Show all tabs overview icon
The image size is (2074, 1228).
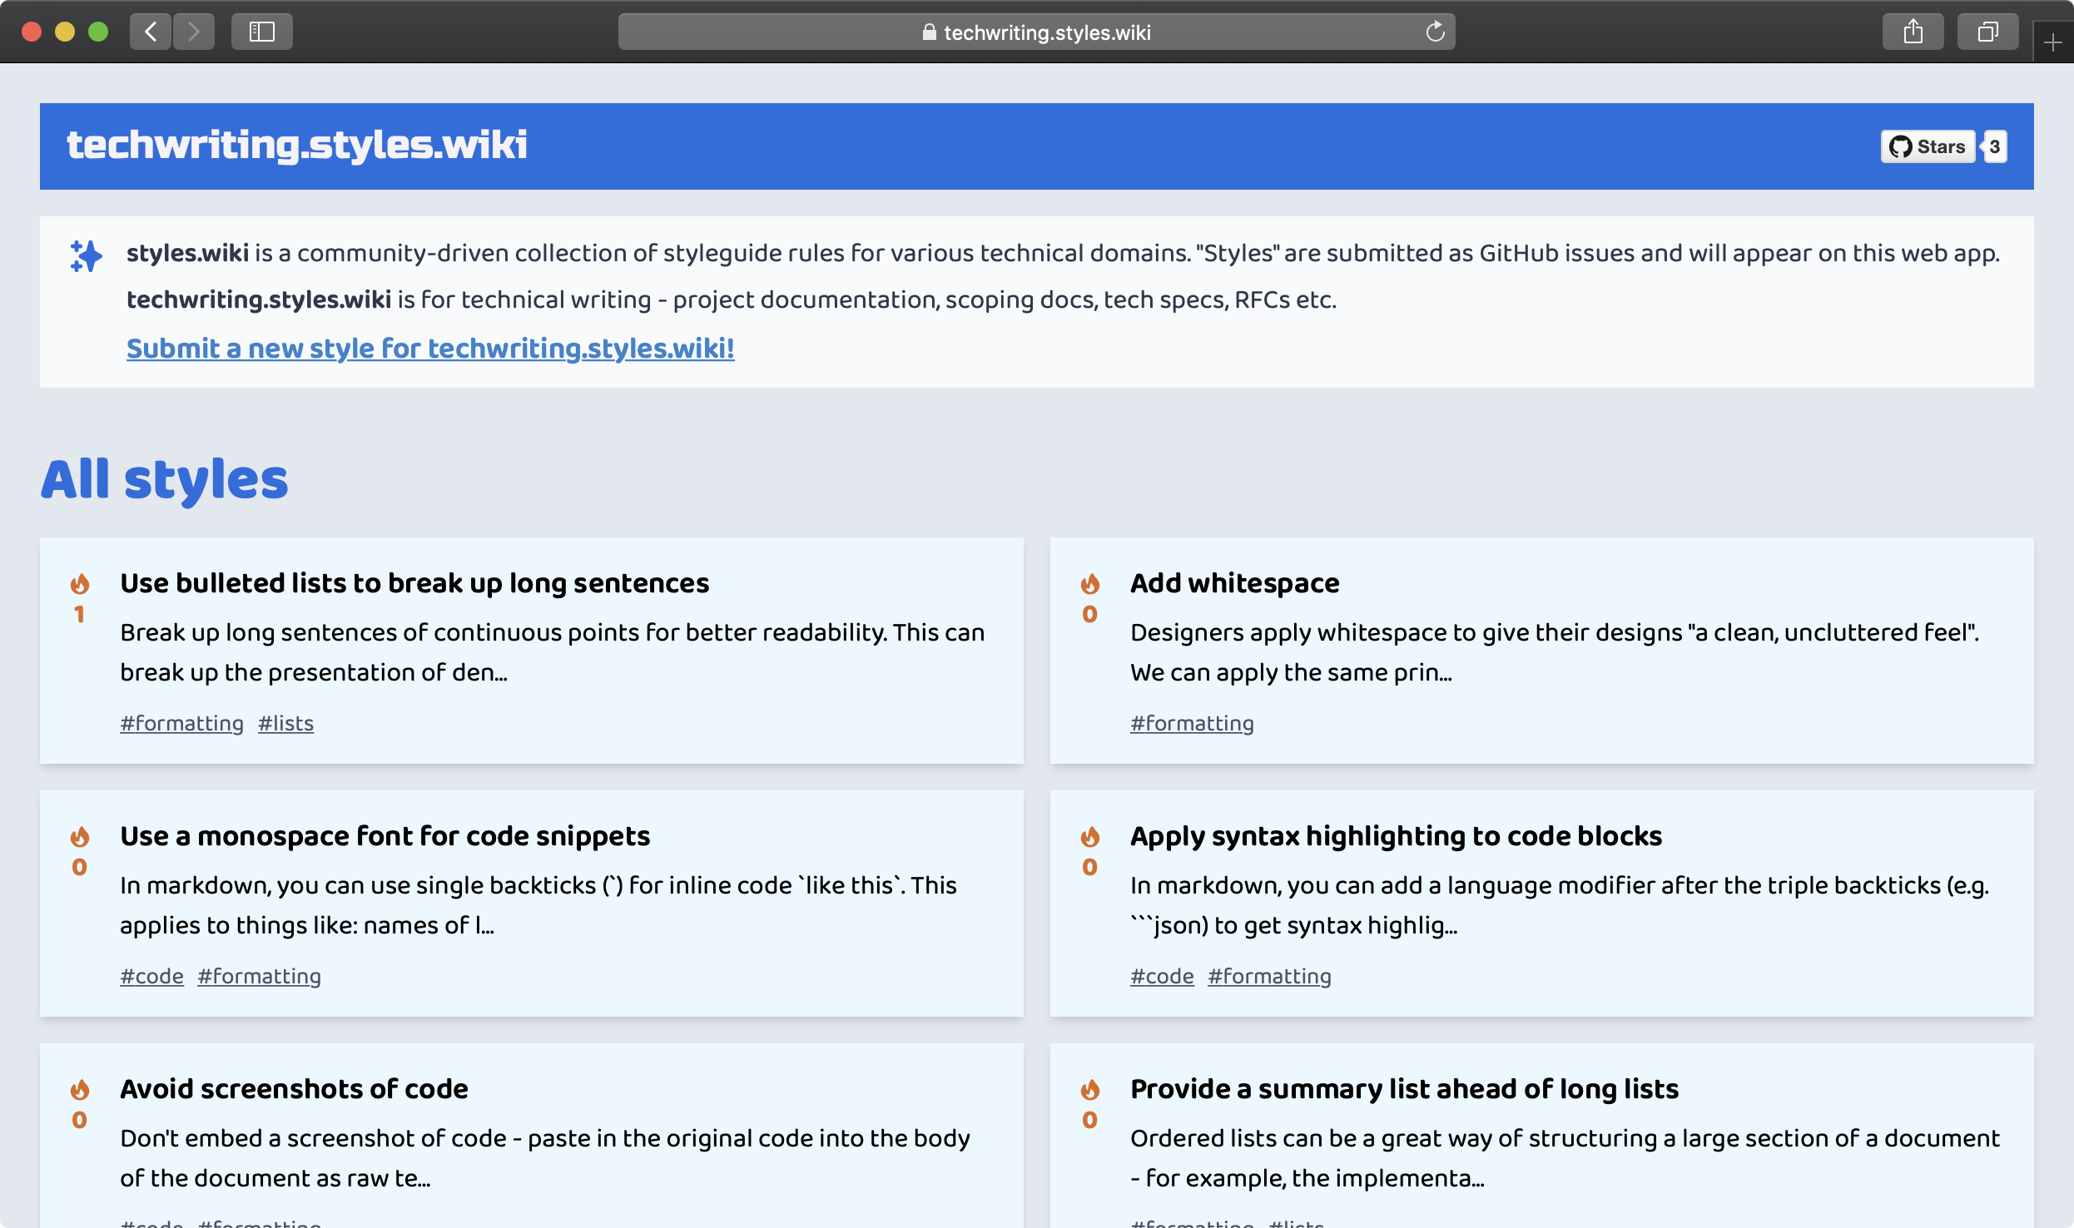coord(1987,32)
